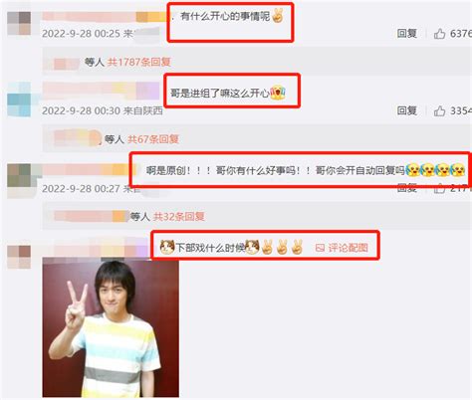Click the third commenter's green avatar

click(19, 177)
